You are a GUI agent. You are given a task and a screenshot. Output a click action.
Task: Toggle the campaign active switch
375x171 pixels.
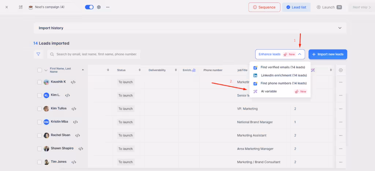(x=89, y=7)
